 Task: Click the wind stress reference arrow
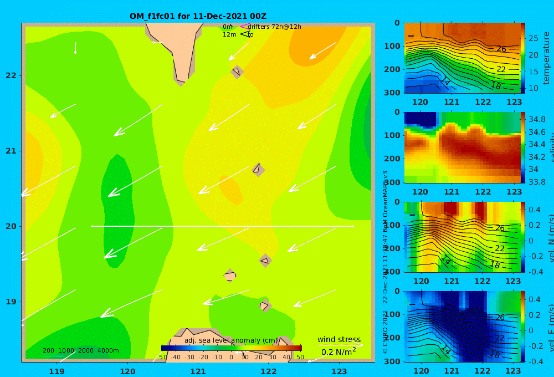click(x=340, y=345)
